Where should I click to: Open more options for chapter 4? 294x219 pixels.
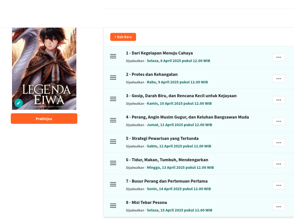tap(278, 121)
